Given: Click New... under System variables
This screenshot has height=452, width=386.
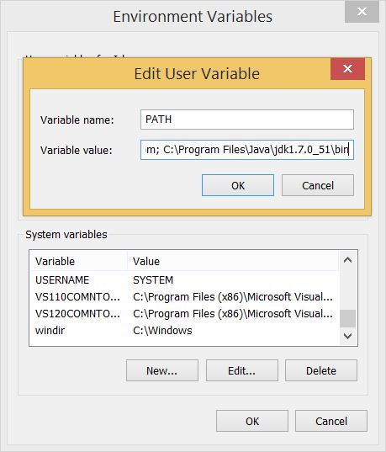Looking at the screenshot, I should 162,370.
